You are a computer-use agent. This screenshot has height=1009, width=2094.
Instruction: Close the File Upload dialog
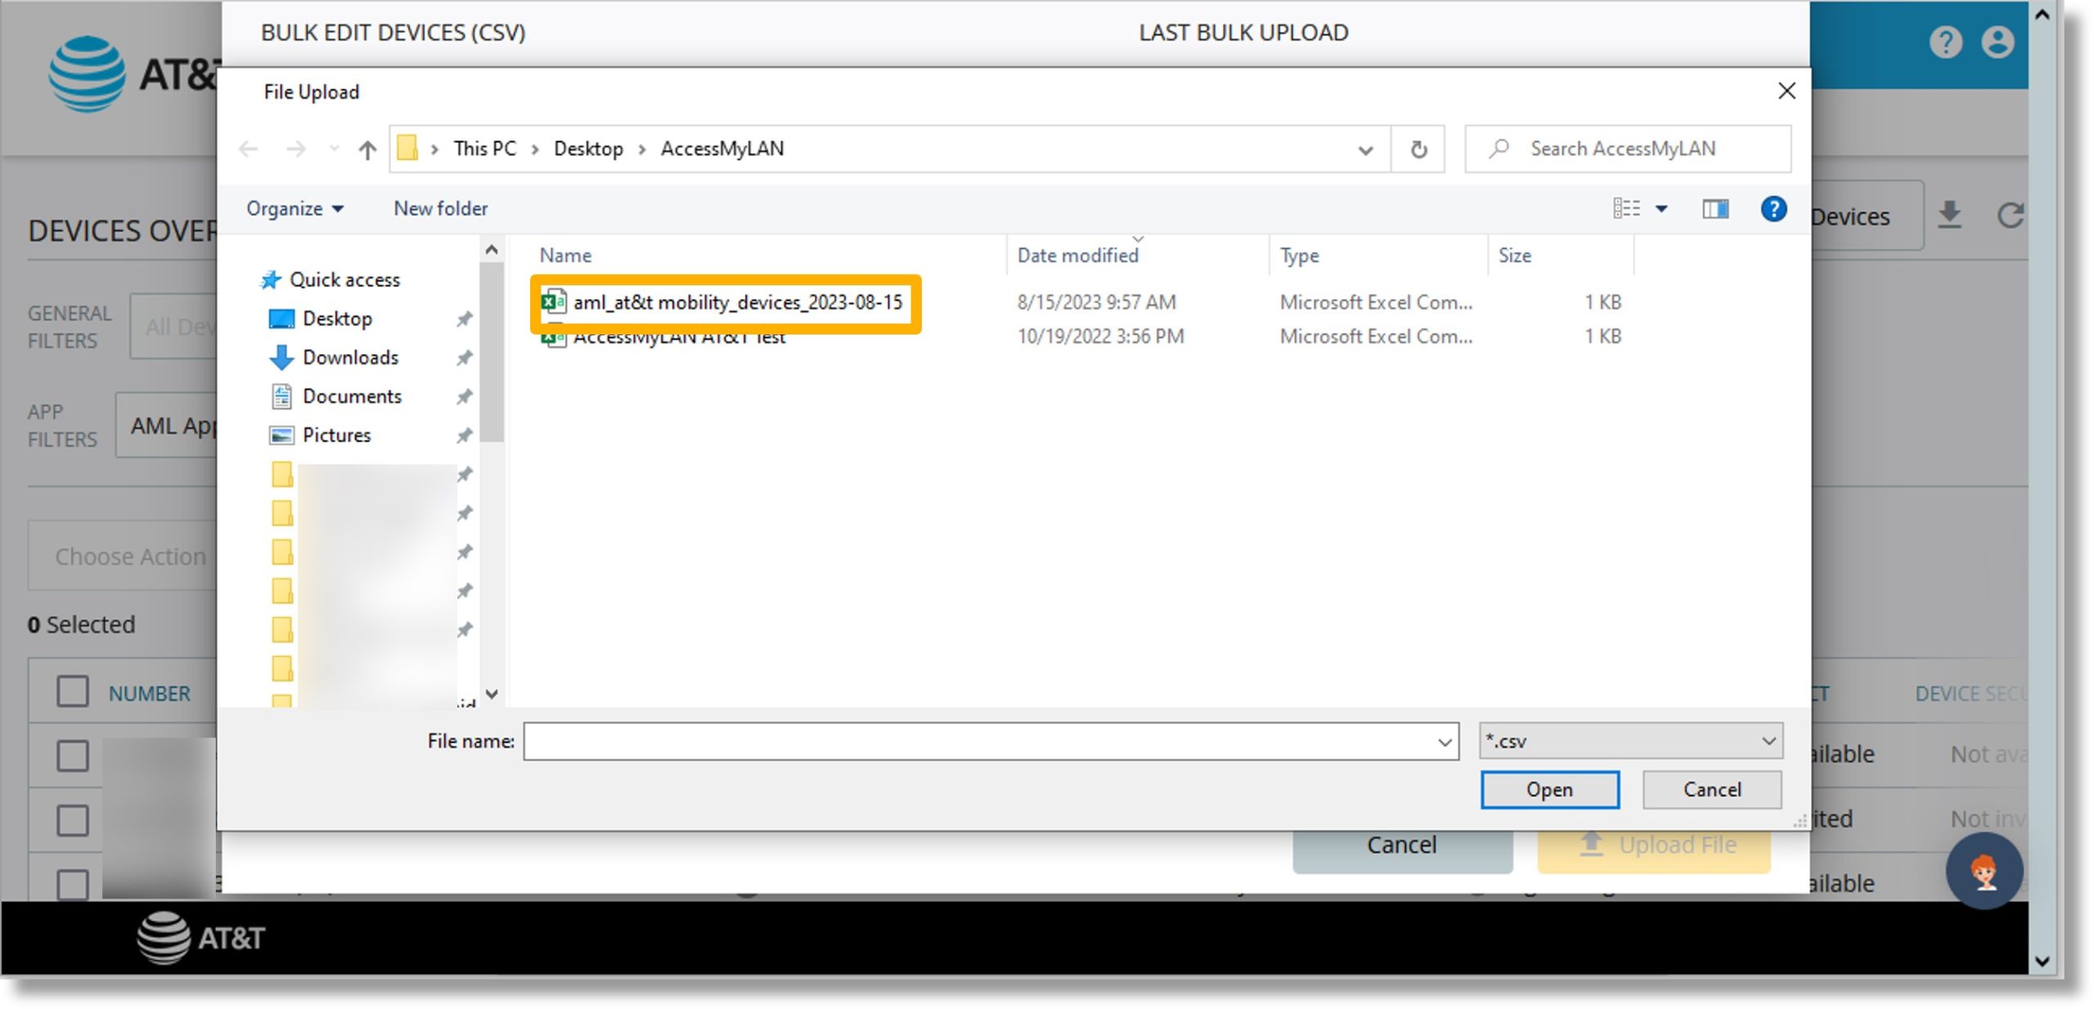point(1786,91)
